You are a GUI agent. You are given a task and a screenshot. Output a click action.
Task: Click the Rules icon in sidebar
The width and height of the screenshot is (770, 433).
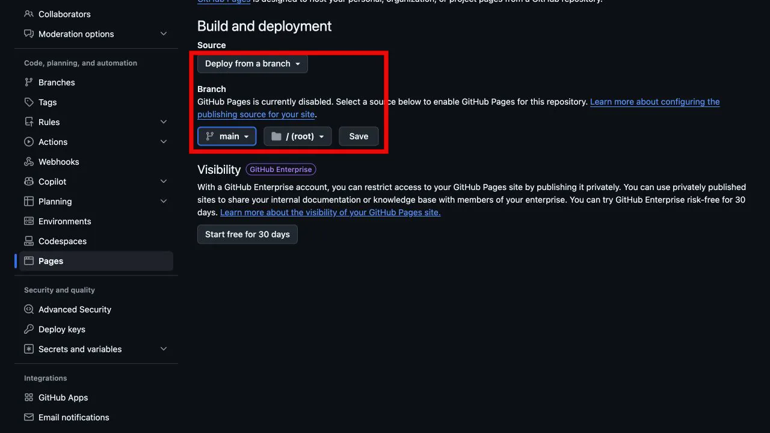29,122
